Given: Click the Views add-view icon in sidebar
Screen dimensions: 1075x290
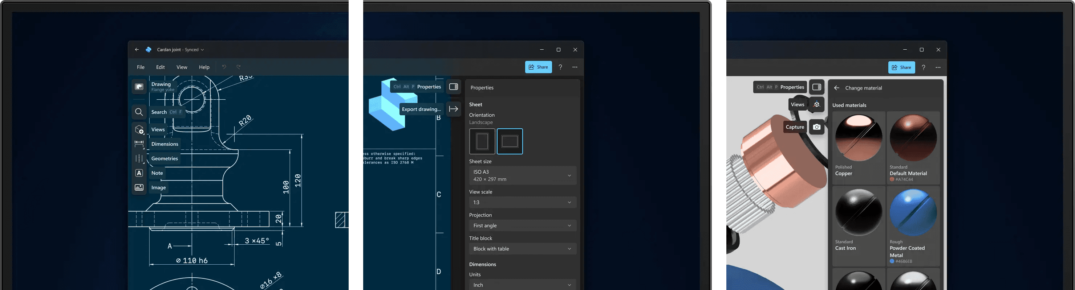Looking at the screenshot, I should point(139,129).
